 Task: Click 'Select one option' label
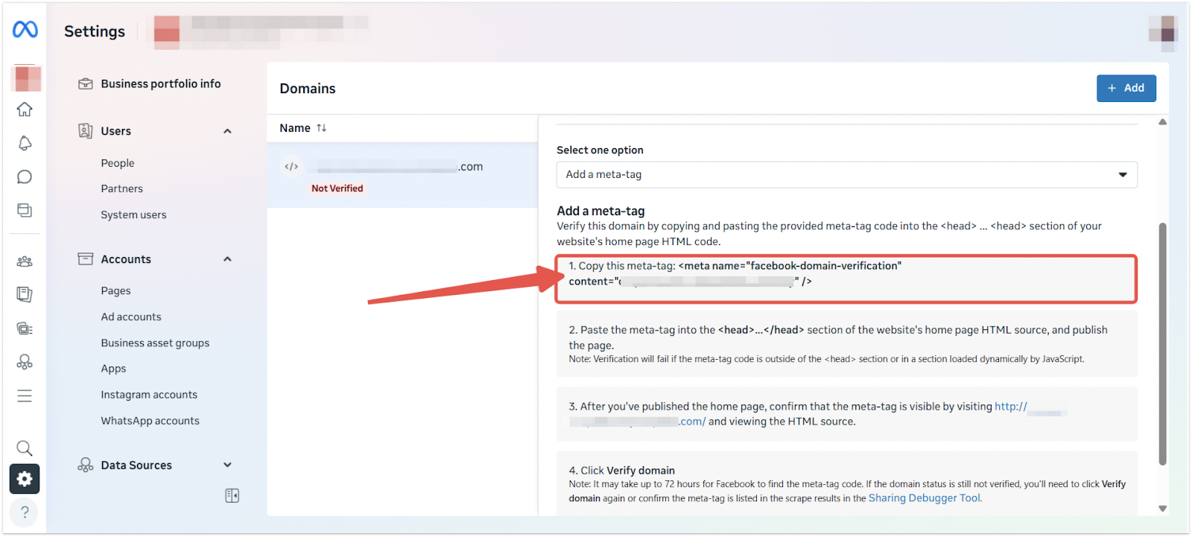pos(600,150)
